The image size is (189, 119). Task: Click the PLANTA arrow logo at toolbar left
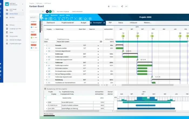point(42,17)
